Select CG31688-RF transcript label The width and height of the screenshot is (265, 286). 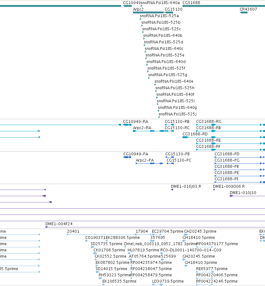208,147
